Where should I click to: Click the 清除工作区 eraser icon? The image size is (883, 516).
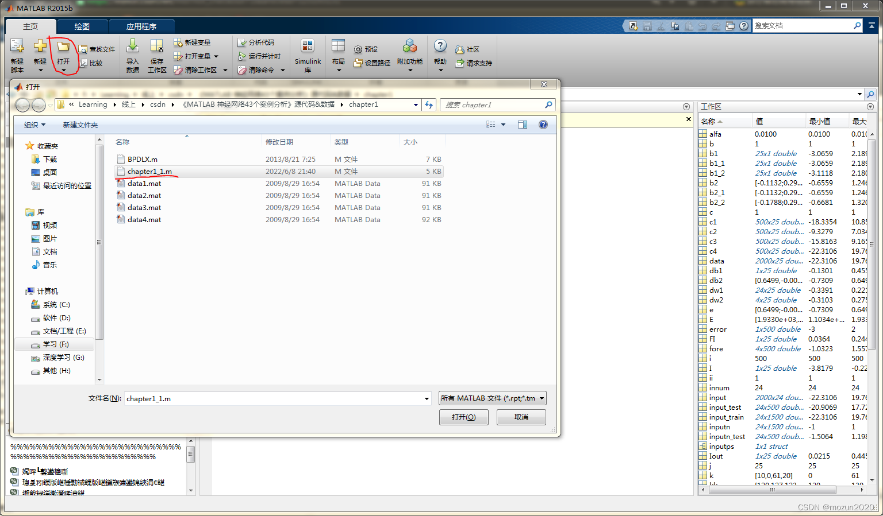(178, 70)
